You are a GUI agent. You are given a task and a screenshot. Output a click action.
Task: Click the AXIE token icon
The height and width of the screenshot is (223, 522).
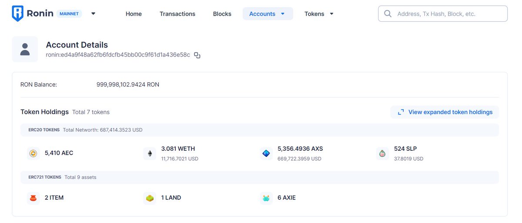(x=266, y=198)
